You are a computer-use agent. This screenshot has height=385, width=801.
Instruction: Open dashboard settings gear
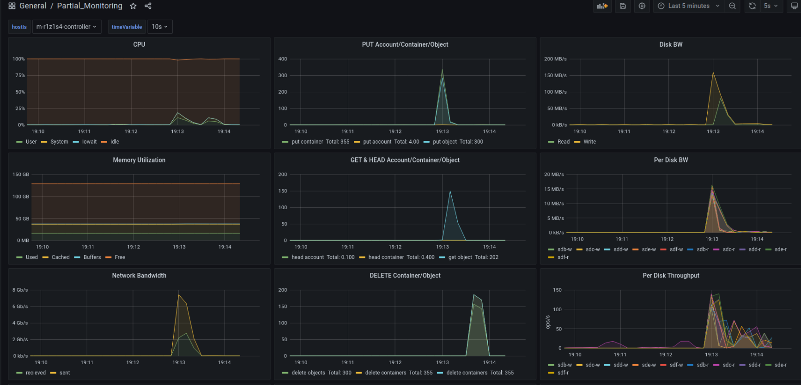(642, 6)
